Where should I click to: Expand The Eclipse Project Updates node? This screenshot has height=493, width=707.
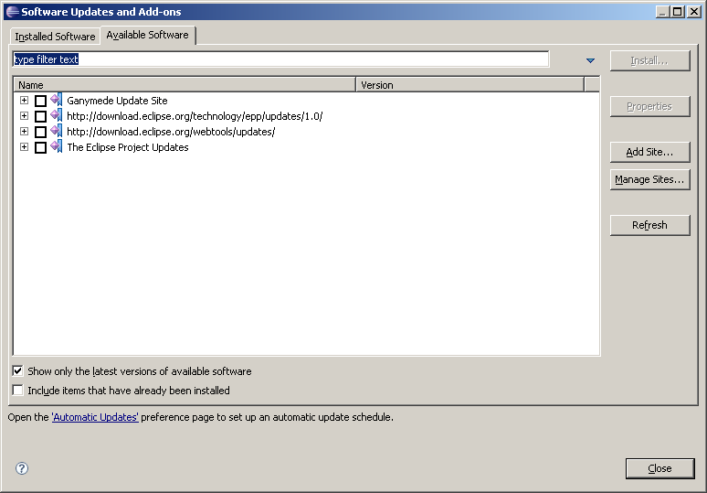click(24, 147)
